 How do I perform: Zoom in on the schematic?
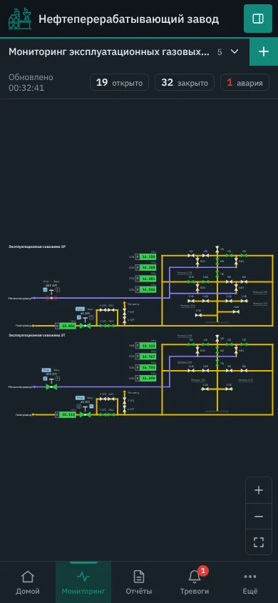click(259, 490)
